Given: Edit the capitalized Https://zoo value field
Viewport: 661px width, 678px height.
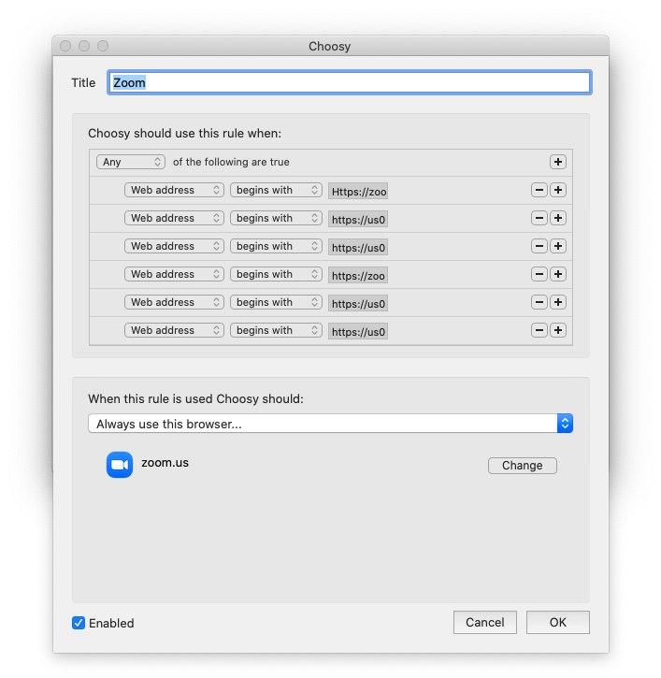Looking at the screenshot, I should (358, 191).
